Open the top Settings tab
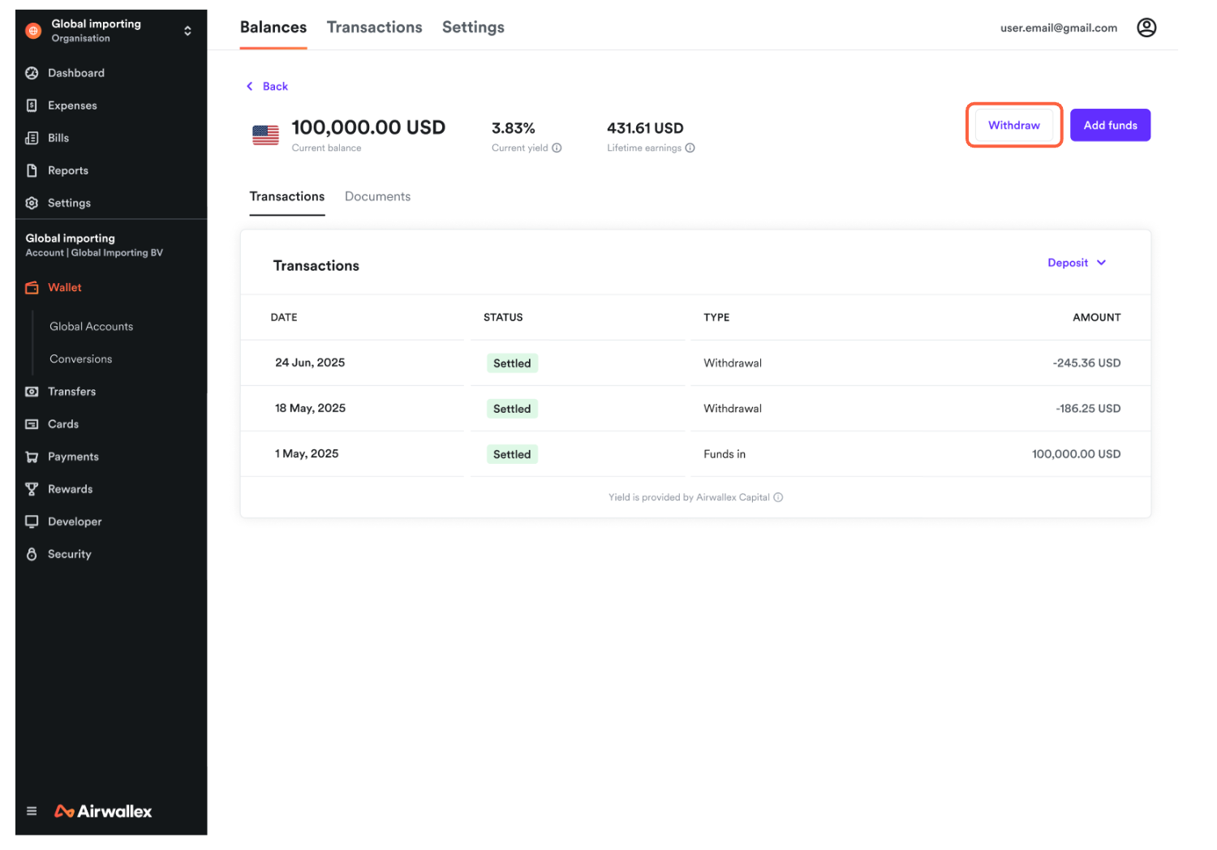Viewport: 1217px width, 850px height. pyautogui.click(x=473, y=28)
